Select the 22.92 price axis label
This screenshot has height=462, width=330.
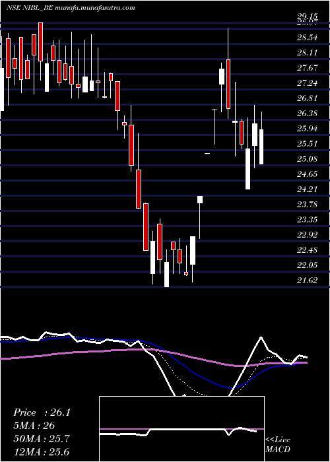click(308, 235)
